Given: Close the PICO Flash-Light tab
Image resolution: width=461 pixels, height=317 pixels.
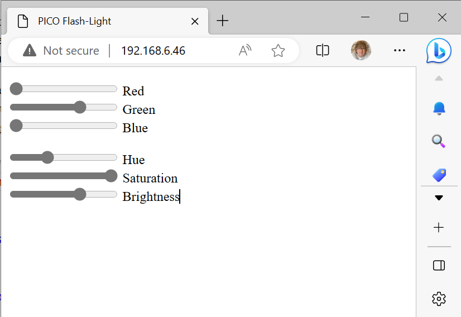Looking at the screenshot, I should 195,21.
